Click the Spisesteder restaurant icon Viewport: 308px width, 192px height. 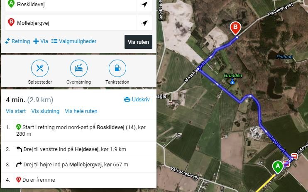click(x=40, y=68)
